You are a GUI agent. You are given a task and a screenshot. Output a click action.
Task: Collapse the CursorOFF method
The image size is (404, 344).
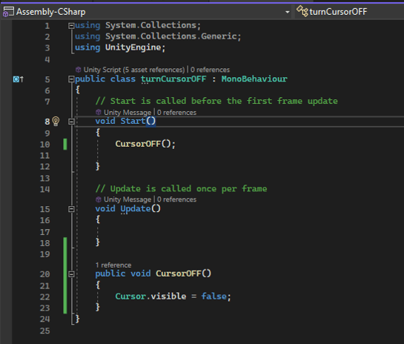click(x=71, y=274)
